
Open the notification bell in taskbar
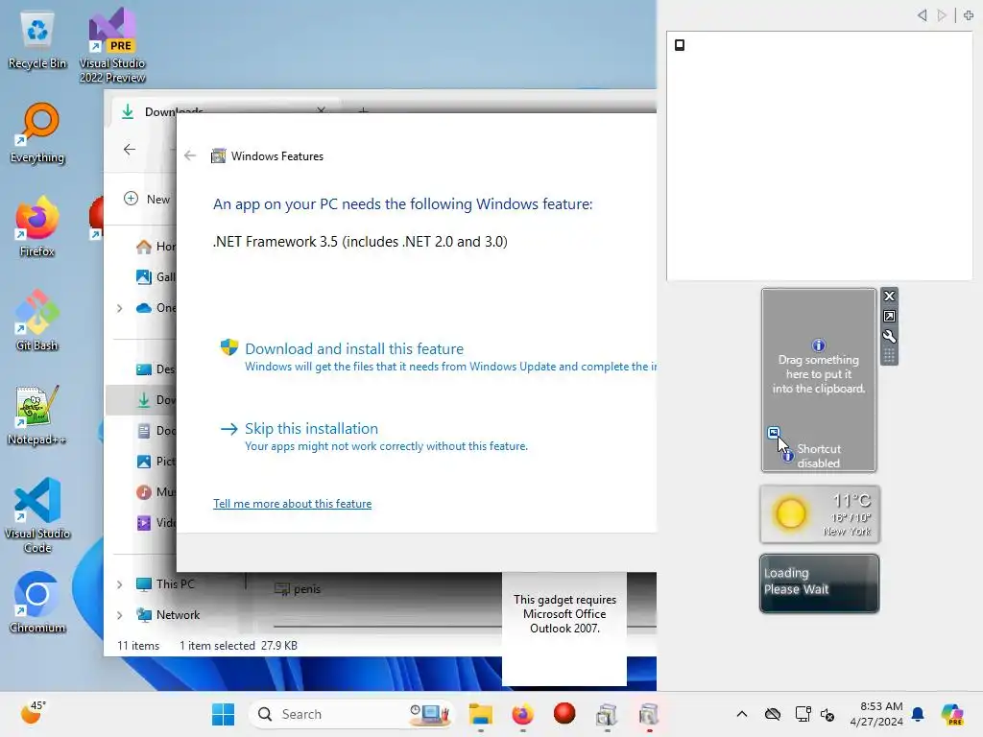pyautogui.click(x=918, y=714)
